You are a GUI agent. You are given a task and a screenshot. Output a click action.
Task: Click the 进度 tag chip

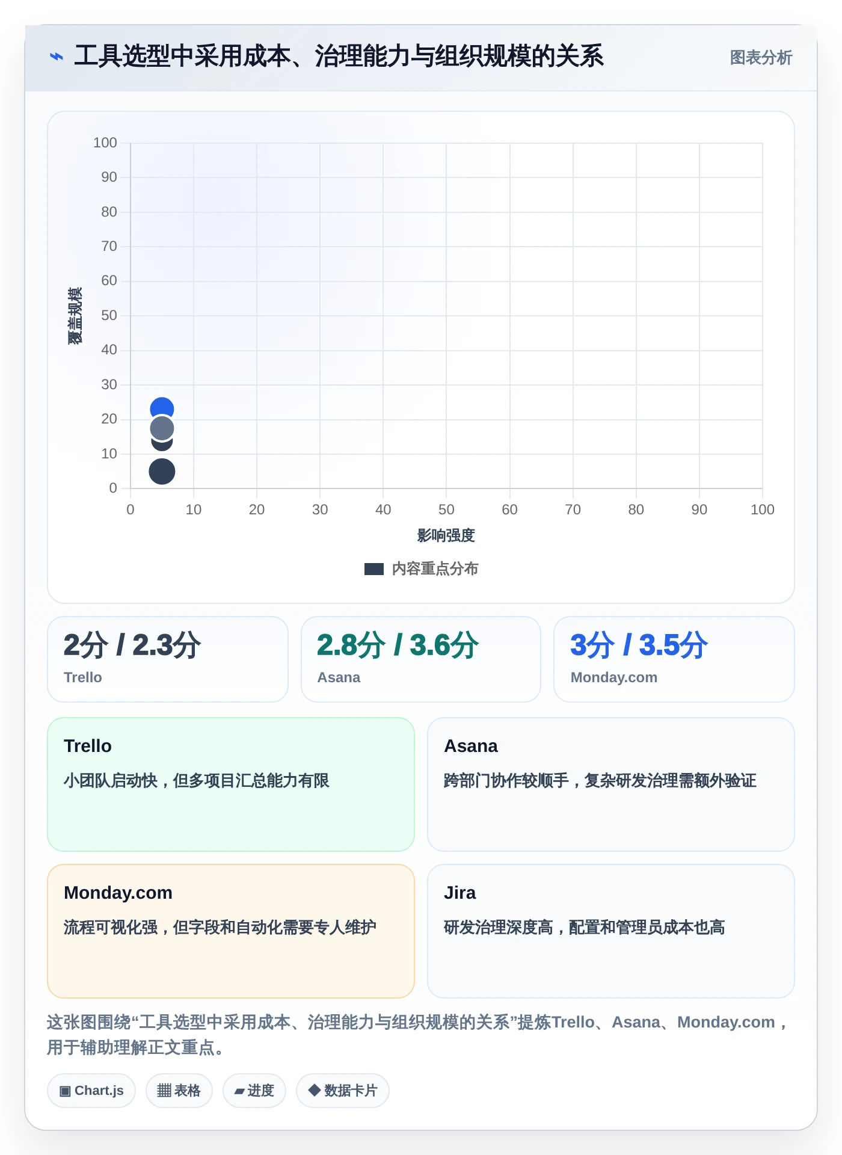(254, 1091)
